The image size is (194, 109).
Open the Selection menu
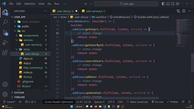(x=30, y=4)
